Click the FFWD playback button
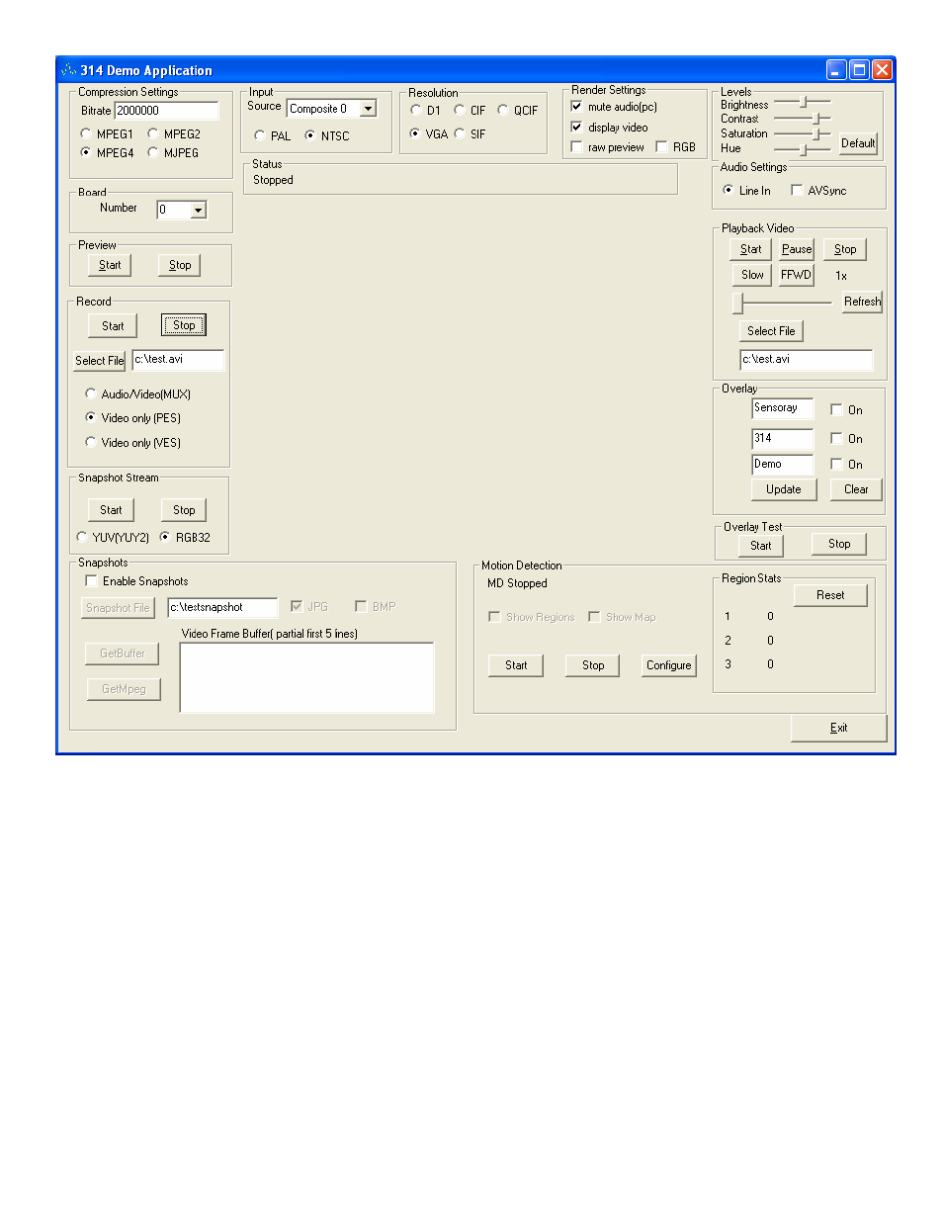 click(x=796, y=275)
